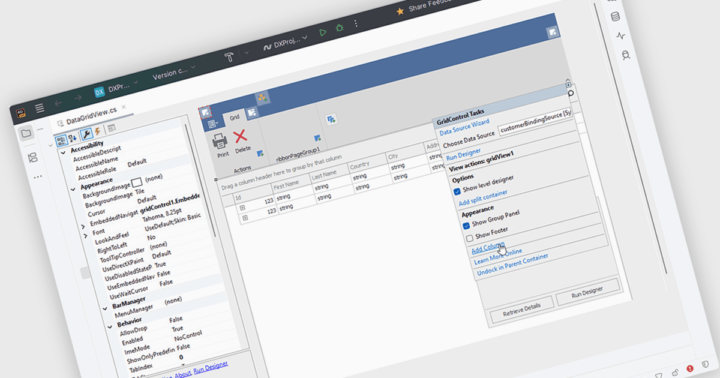This screenshot has width=720, height=378.
Task: Collapse the BarManager category
Action: (105, 309)
